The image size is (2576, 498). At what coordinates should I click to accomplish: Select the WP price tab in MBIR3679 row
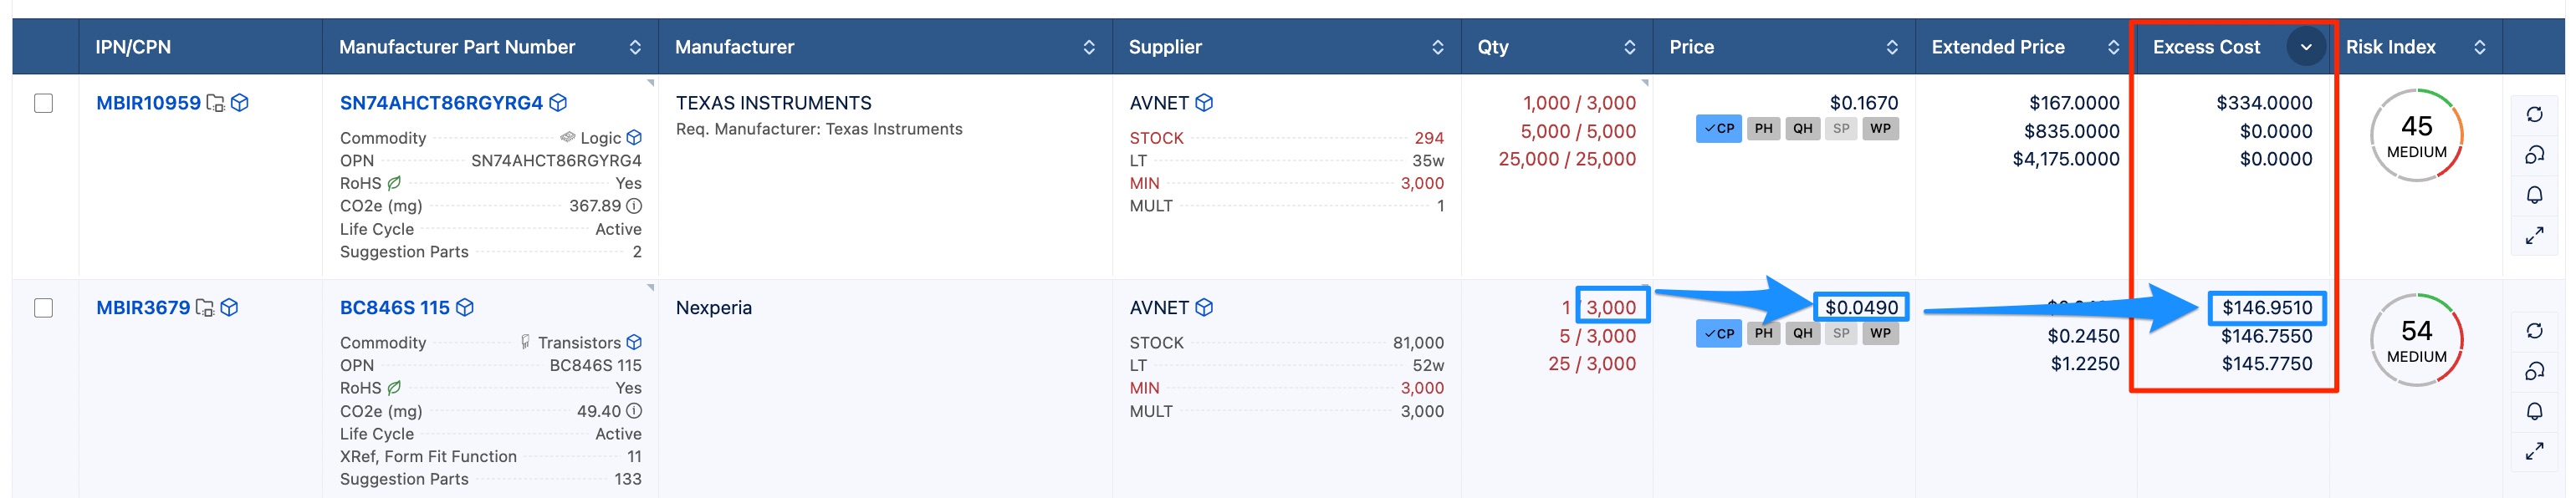tap(1880, 333)
